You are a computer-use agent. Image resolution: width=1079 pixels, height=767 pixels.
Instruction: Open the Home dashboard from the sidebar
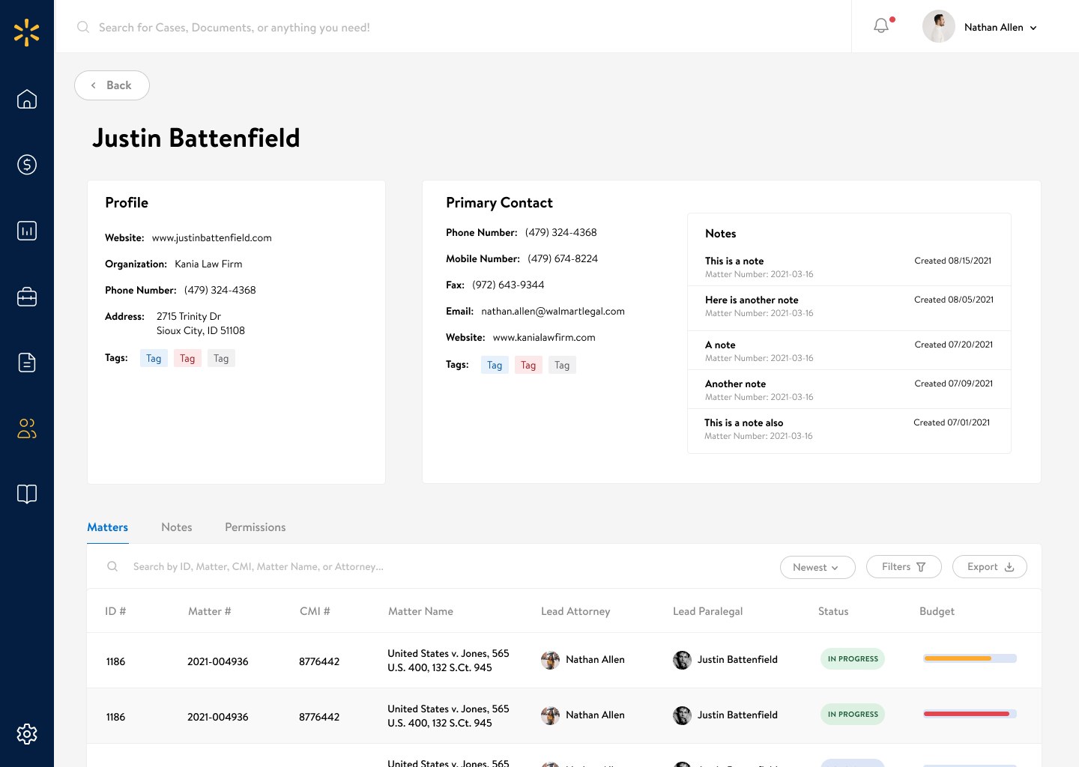27,99
